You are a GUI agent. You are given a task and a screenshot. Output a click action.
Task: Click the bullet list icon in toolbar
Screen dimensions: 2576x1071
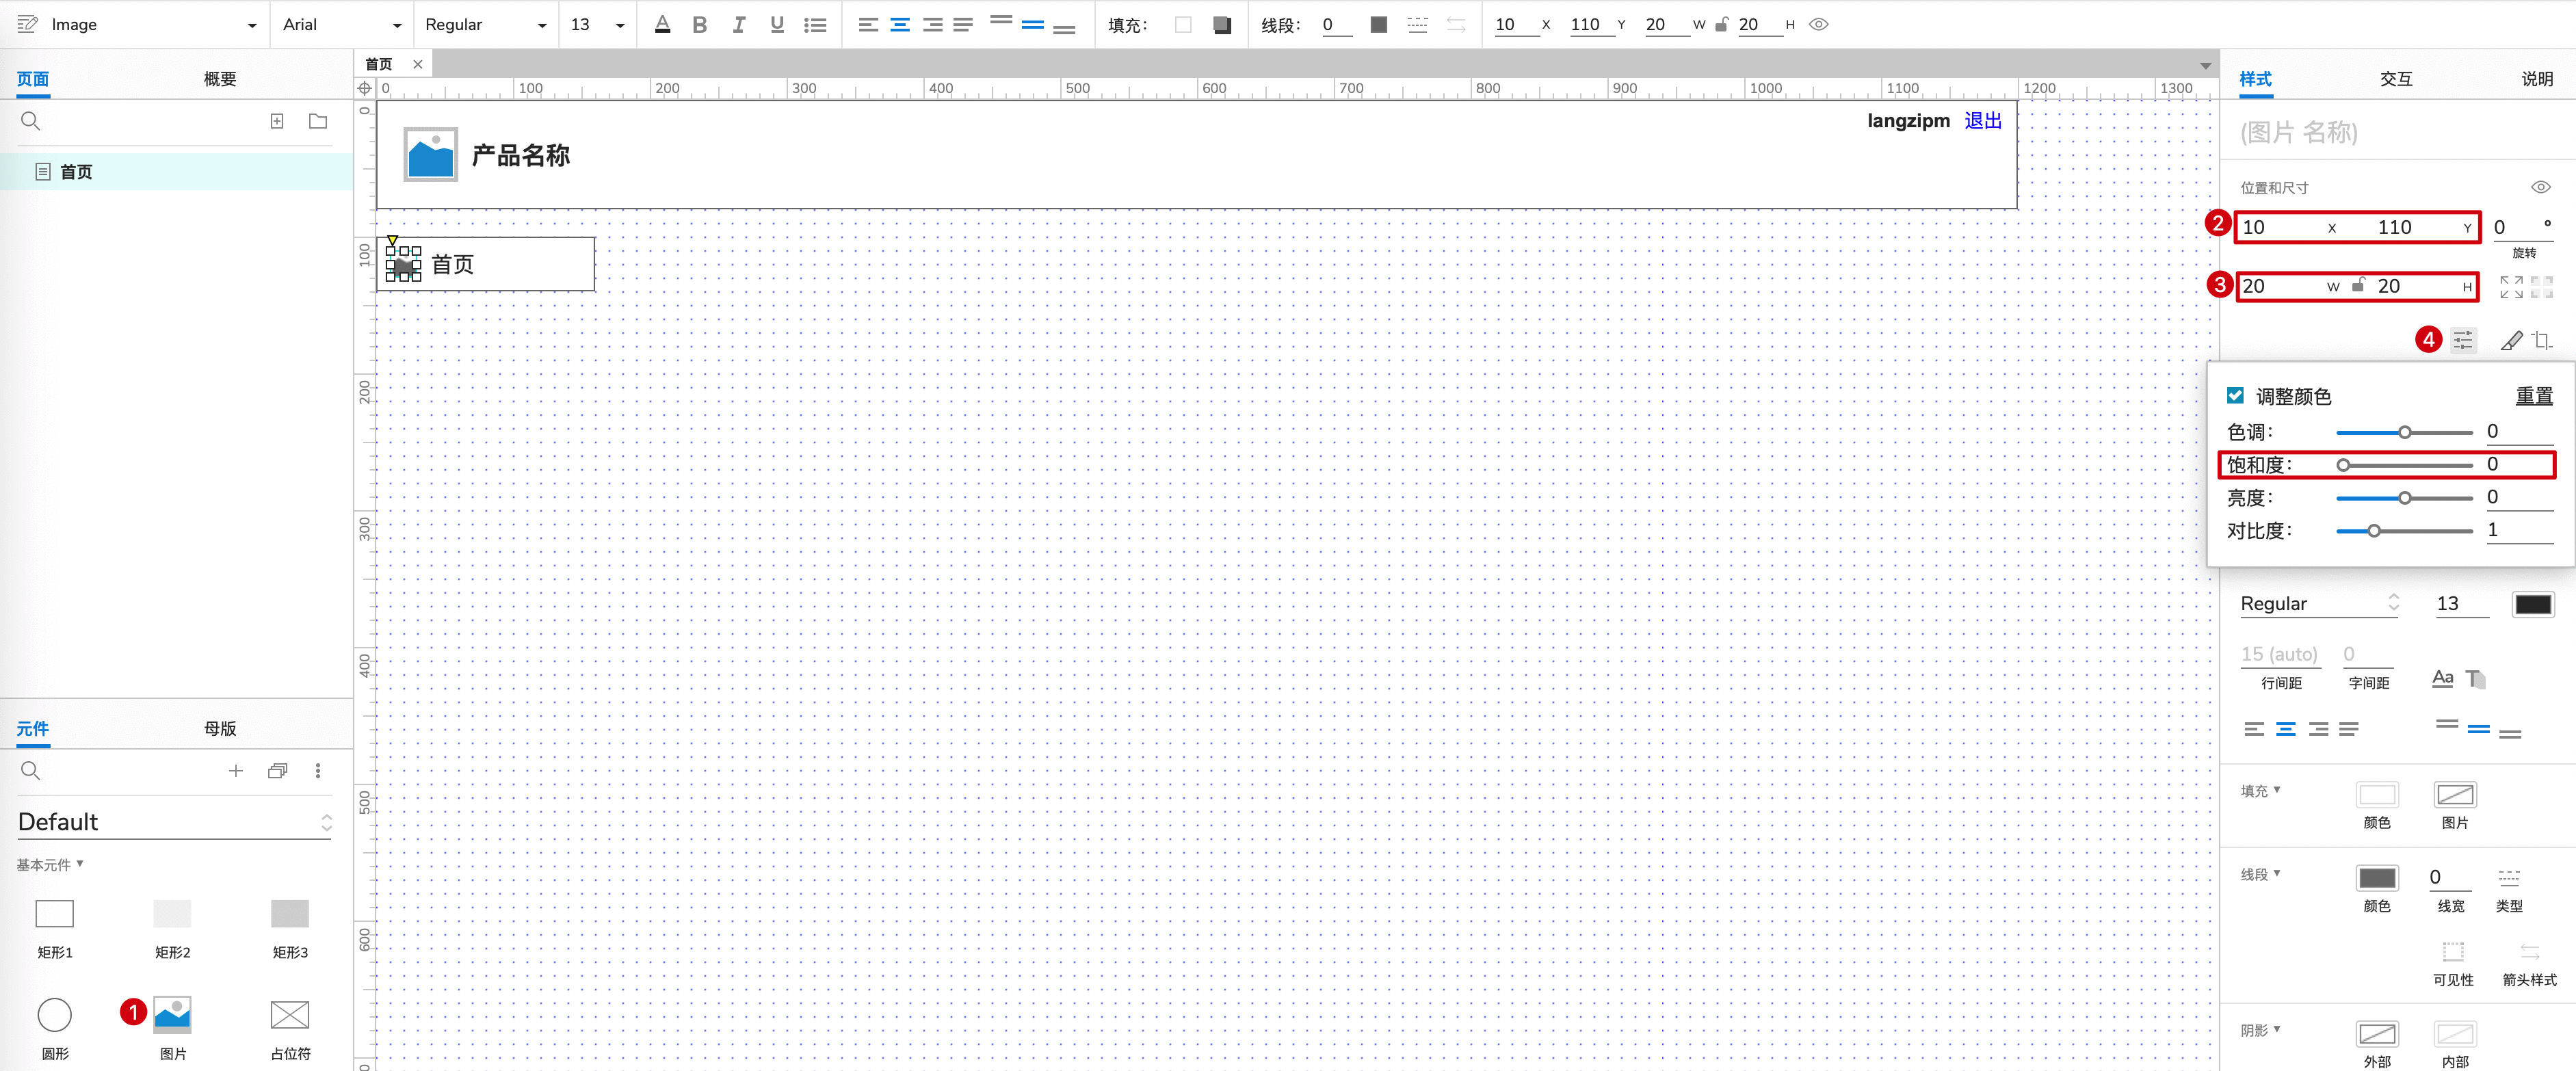click(816, 25)
